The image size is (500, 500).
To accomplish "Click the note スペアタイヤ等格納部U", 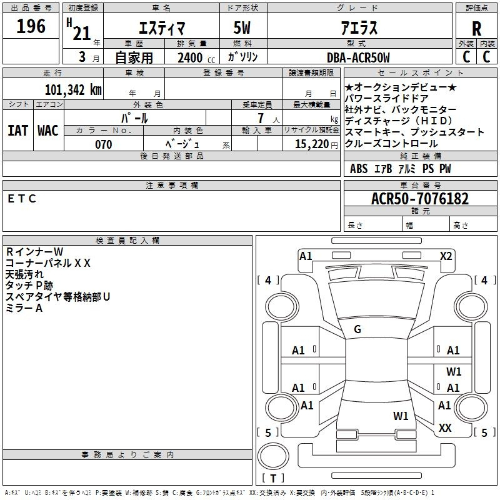I will [57, 297].
